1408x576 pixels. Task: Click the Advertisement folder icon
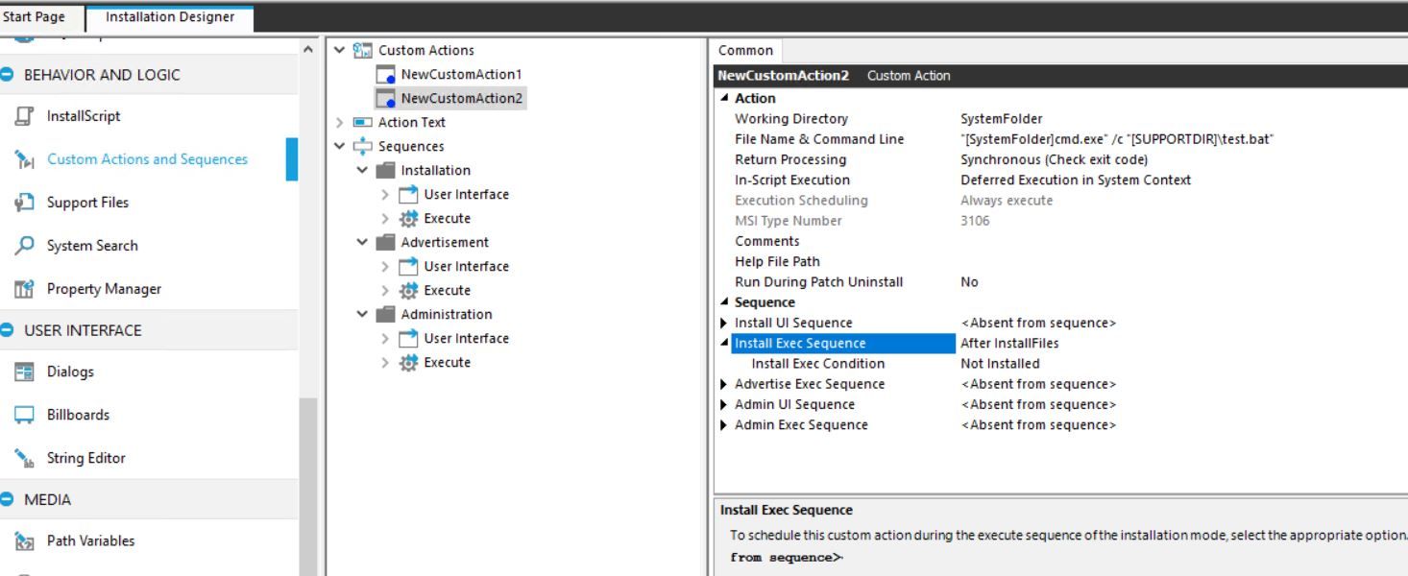click(x=386, y=242)
